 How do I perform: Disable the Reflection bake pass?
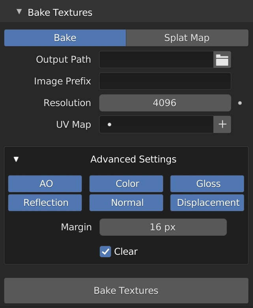coord(45,203)
